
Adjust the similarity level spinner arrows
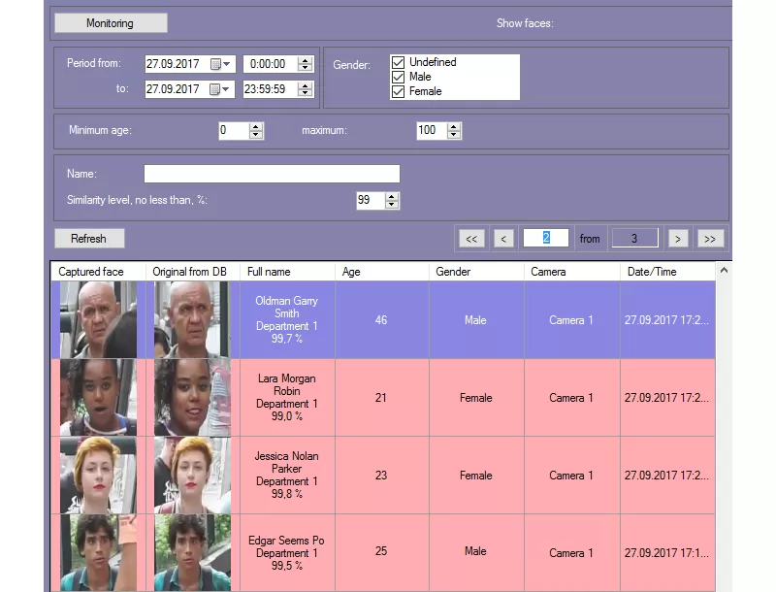pos(392,201)
